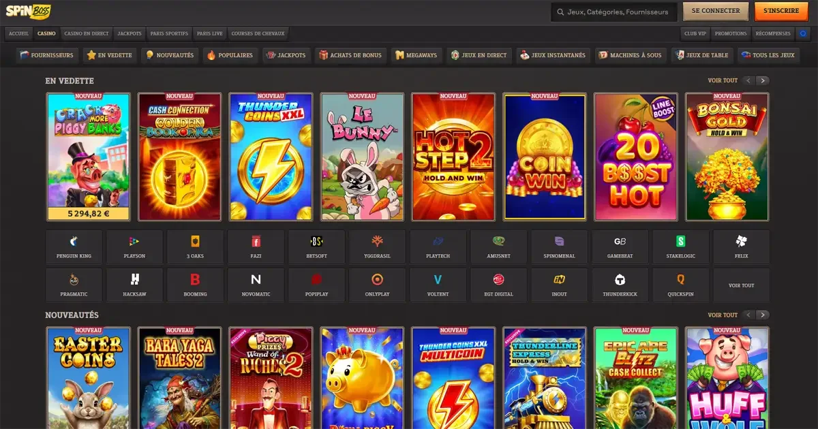This screenshot has height=429, width=818.
Task: Open the Fazi provider tile
Action: tap(256, 247)
